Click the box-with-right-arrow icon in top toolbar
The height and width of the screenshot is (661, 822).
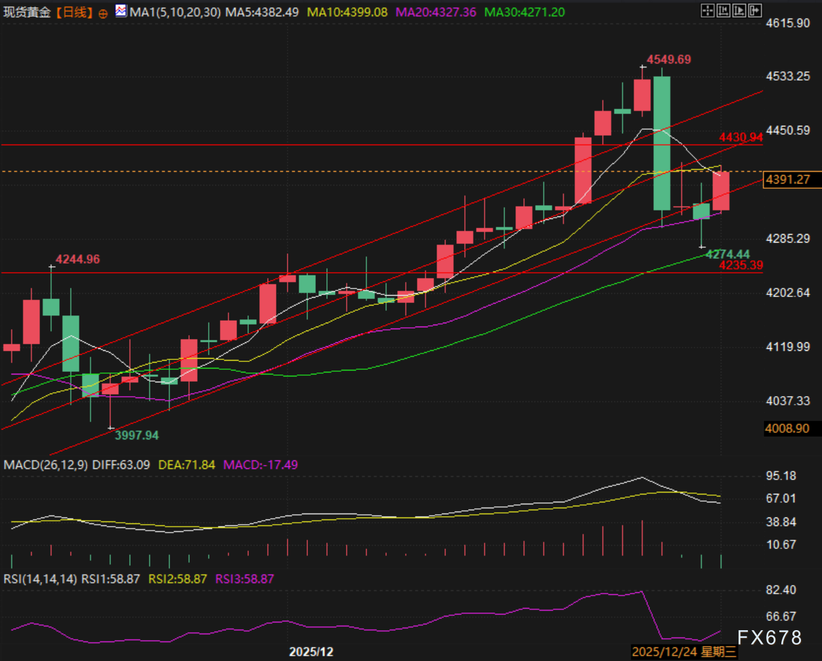click(x=755, y=10)
